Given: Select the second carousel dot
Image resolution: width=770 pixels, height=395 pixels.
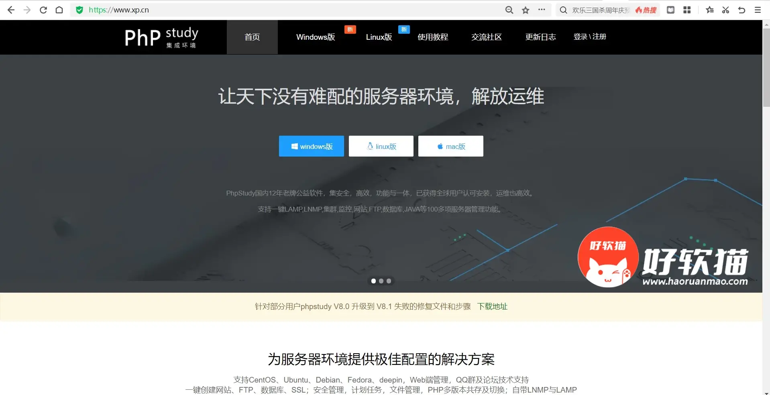Looking at the screenshot, I should pos(381,281).
